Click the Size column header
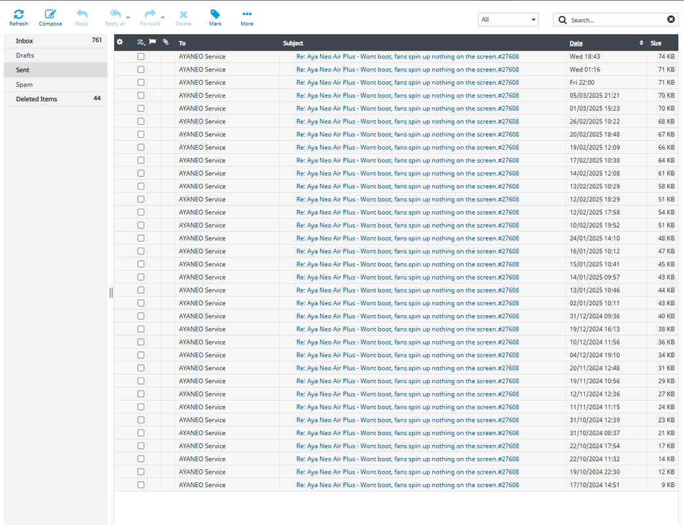Screen dimensions: 684x525 tap(656, 43)
